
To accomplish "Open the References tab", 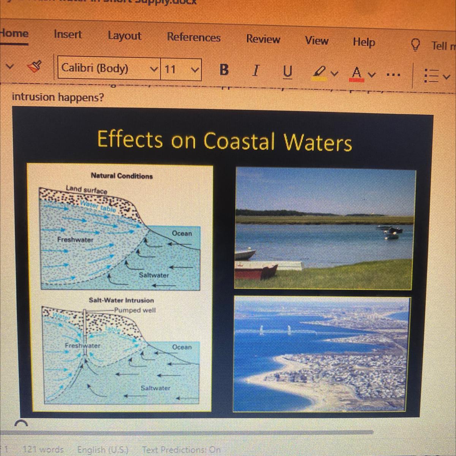I will tap(193, 37).
